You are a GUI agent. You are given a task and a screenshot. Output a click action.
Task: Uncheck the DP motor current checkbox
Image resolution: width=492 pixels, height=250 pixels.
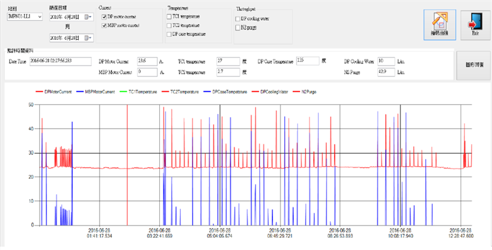105,17
